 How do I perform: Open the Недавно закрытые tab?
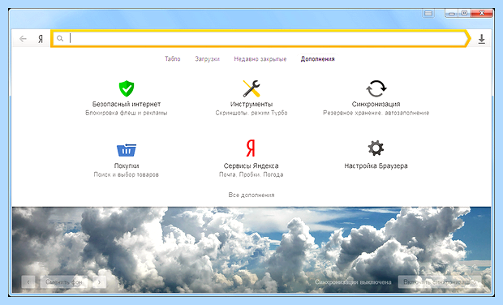[260, 58]
